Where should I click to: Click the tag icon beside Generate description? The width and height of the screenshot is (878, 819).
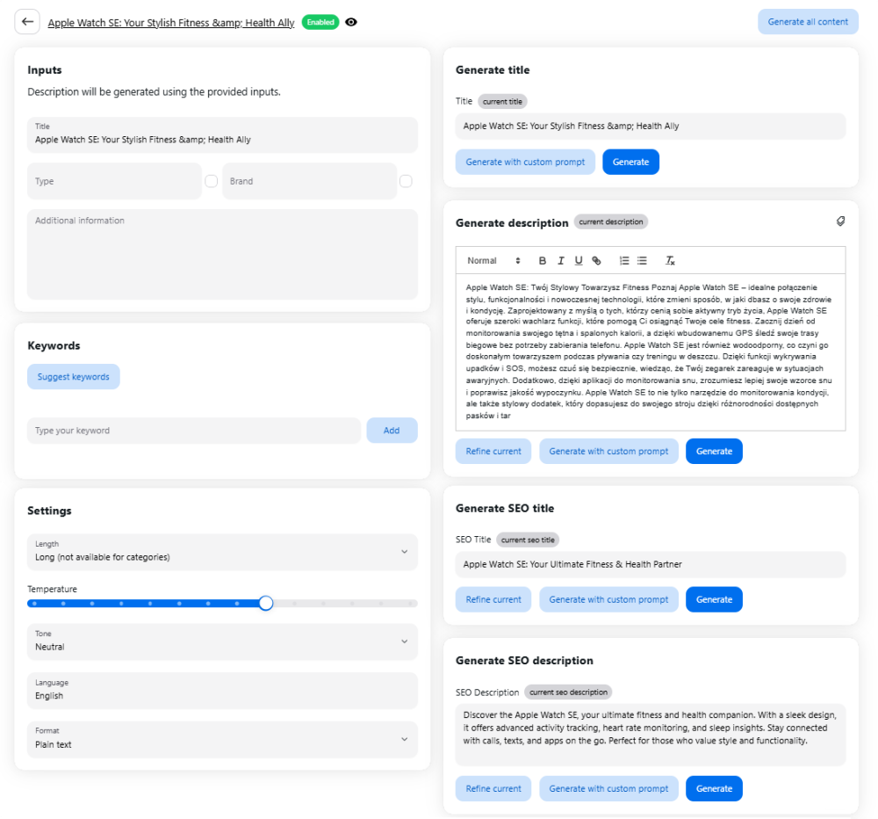coord(840,221)
